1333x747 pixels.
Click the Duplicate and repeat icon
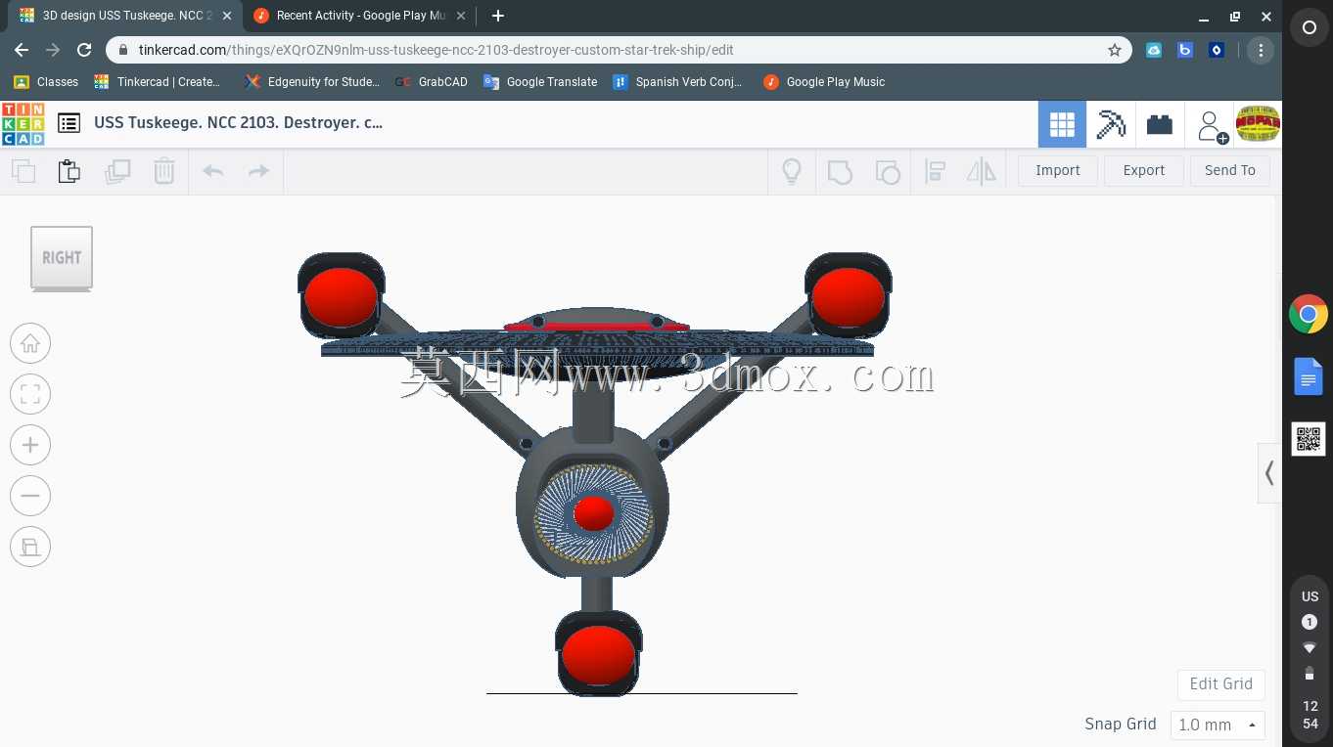pos(117,171)
